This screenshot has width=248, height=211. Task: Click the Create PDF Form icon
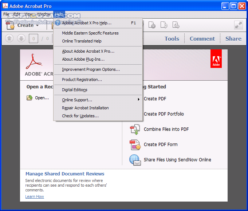pos(135,145)
